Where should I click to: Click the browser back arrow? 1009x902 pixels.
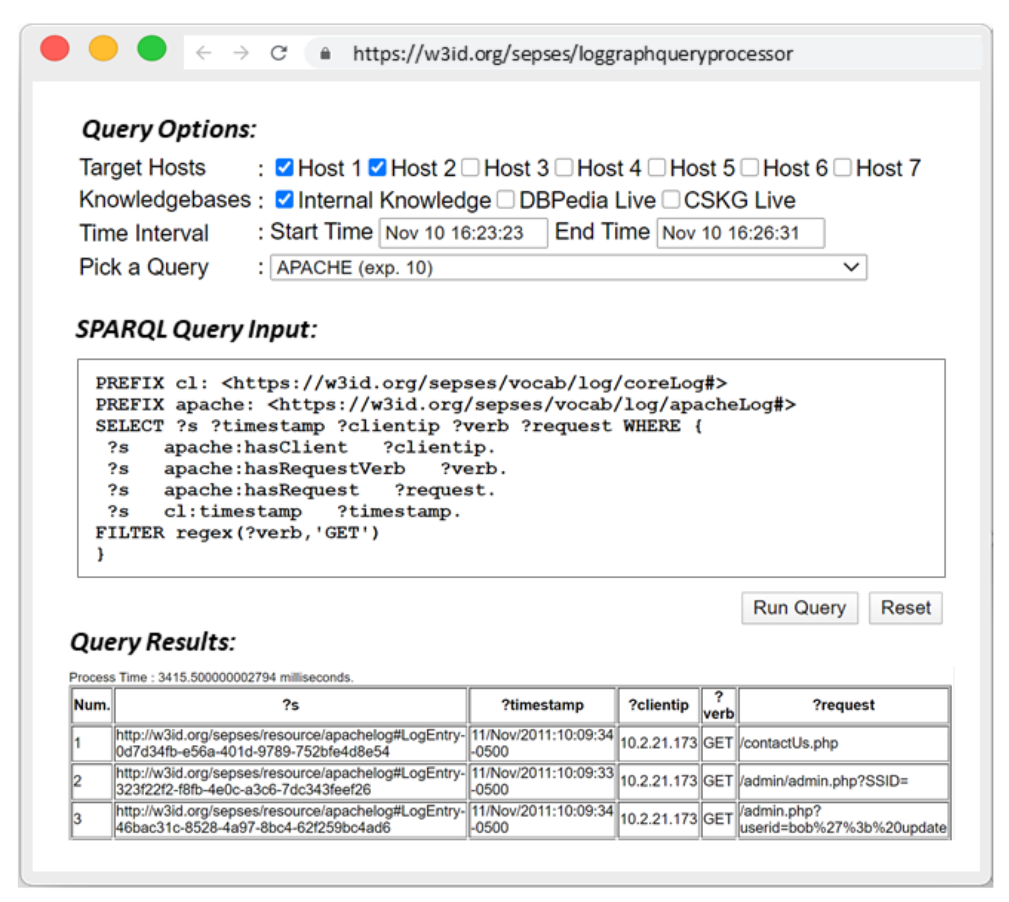coord(204,53)
